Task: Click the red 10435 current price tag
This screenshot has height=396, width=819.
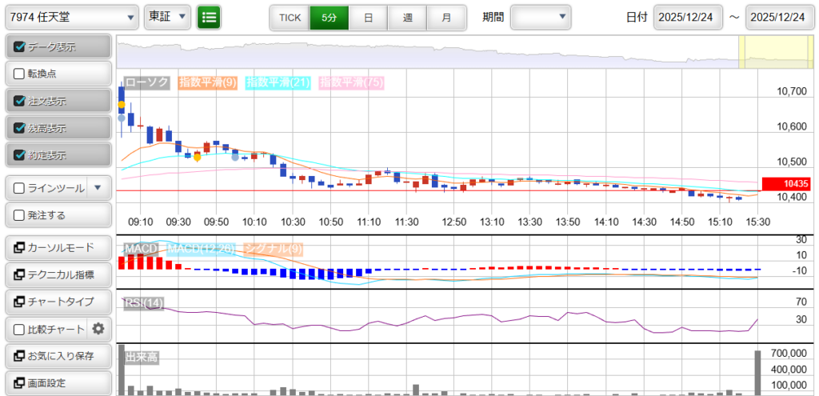Action: 789,184
